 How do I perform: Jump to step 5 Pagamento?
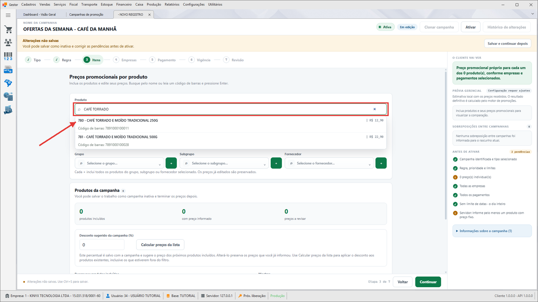pyautogui.click(x=162, y=60)
